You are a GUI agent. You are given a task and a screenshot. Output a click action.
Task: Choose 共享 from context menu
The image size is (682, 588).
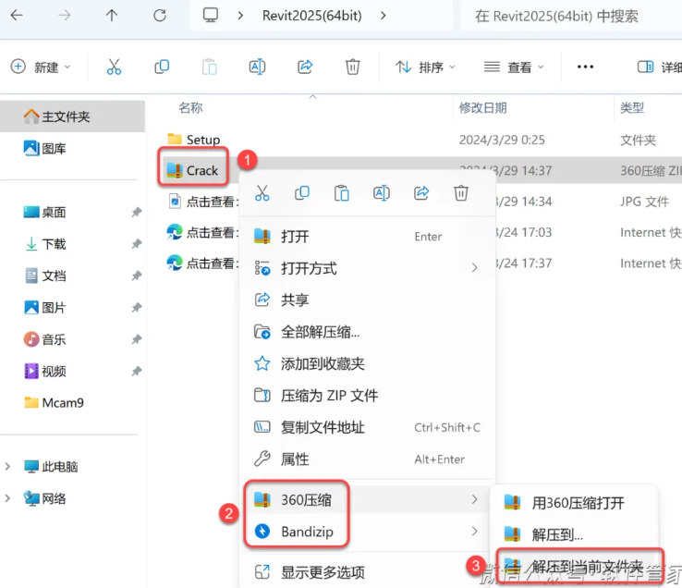pyautogui.click(x=367, y=300)
